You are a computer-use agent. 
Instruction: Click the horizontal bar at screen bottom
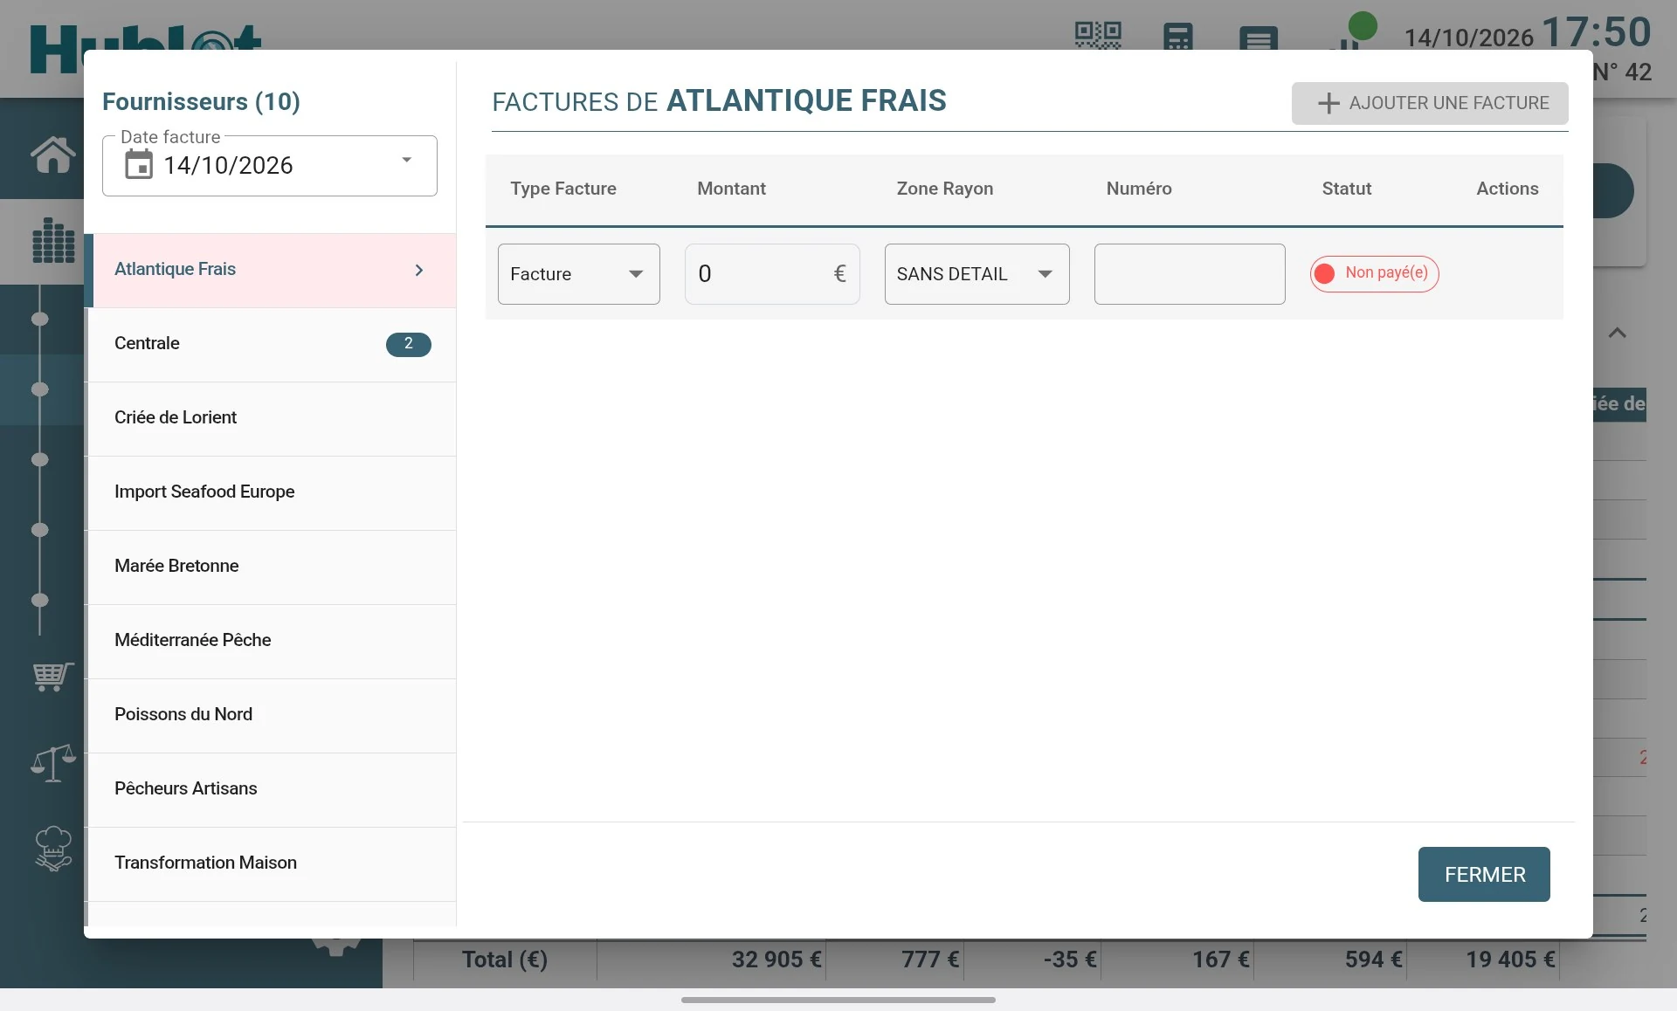point(838,1000)
